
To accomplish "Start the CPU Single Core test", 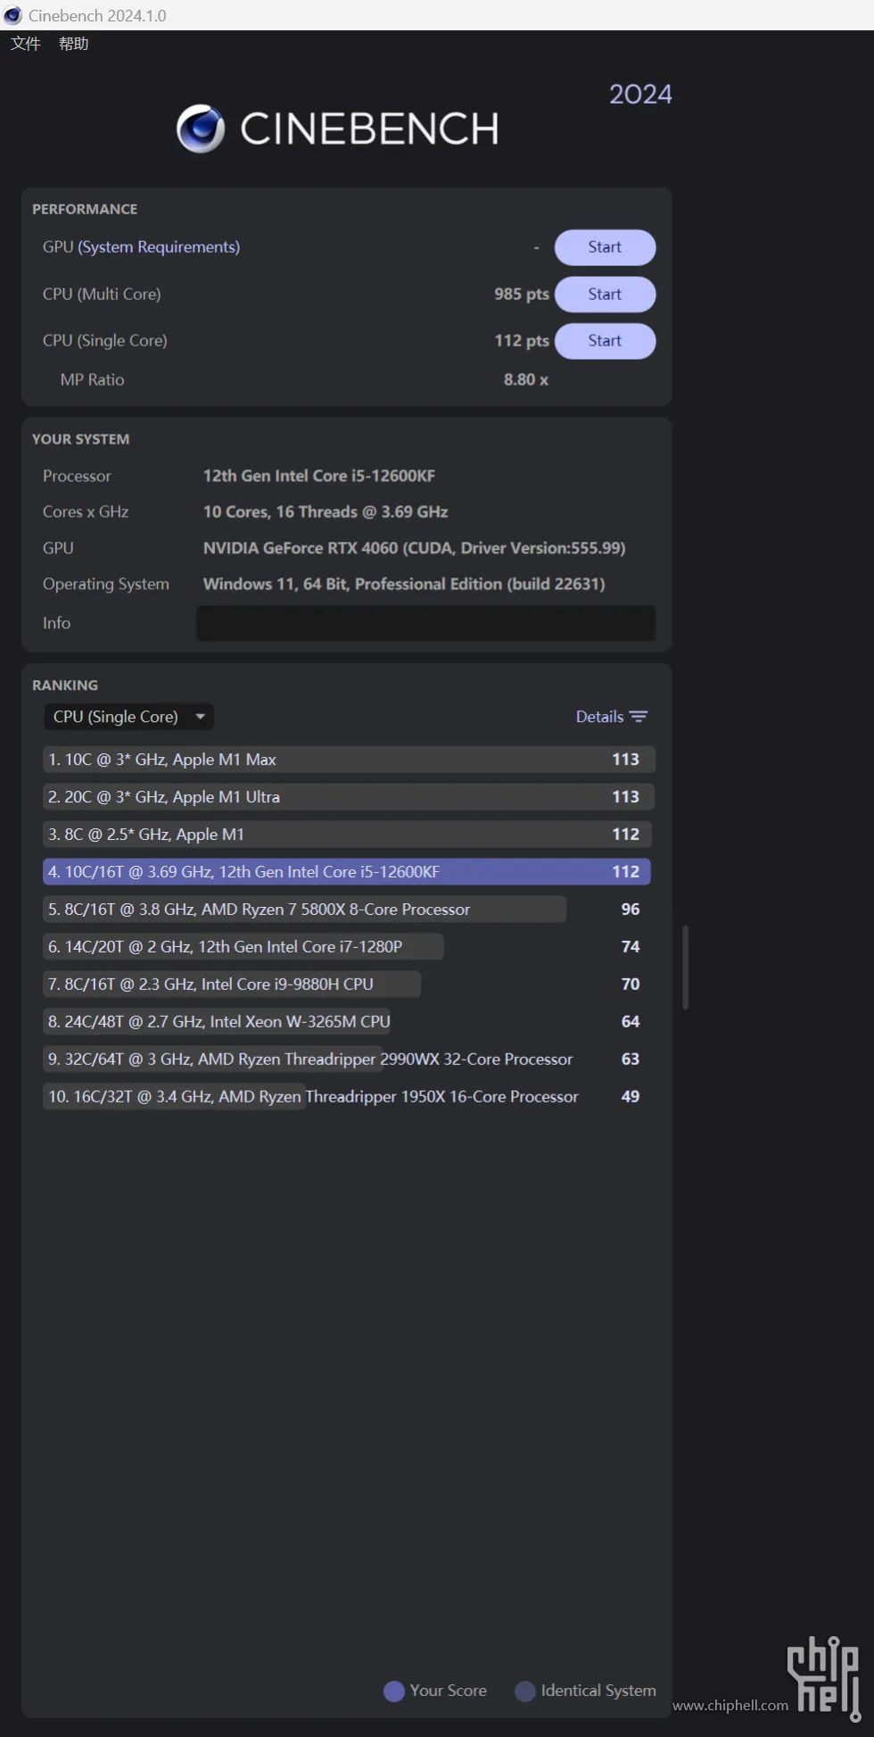I will pos(605,341).
